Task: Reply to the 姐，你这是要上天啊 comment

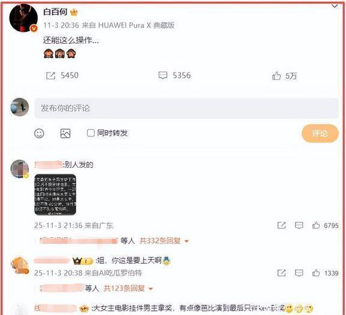Action: point(299,273)
